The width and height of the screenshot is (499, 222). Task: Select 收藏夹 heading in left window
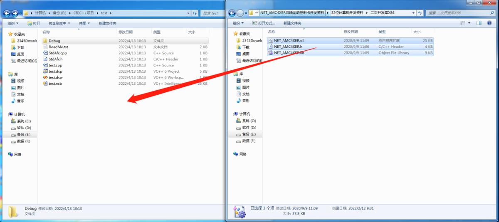[x=19, y=34]
